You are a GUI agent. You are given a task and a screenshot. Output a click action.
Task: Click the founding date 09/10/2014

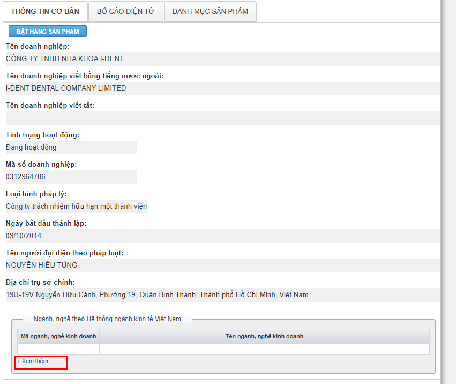tap(24, 236)
